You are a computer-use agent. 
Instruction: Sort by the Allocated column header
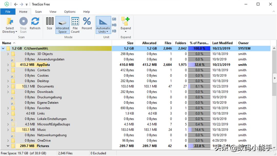(149, 43)
